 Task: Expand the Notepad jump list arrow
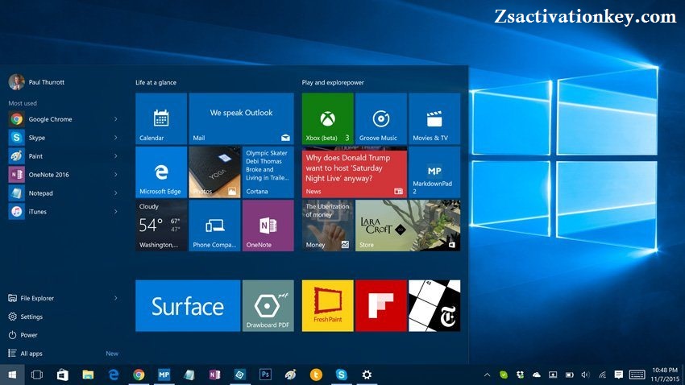[x=116, y=193]
